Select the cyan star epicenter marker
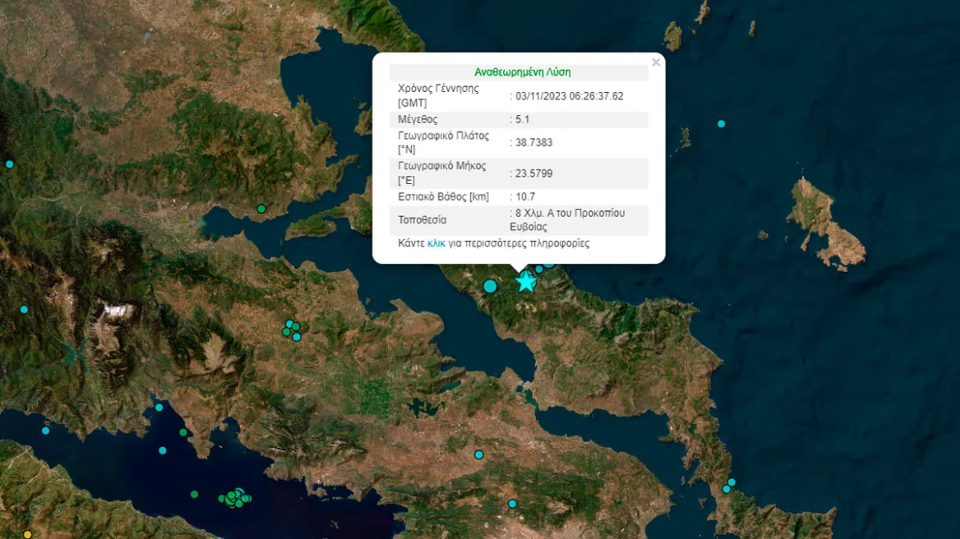Image resolution: width=960 pixels, height=539 pixels. pyautogui.click(x=526, y=282)
